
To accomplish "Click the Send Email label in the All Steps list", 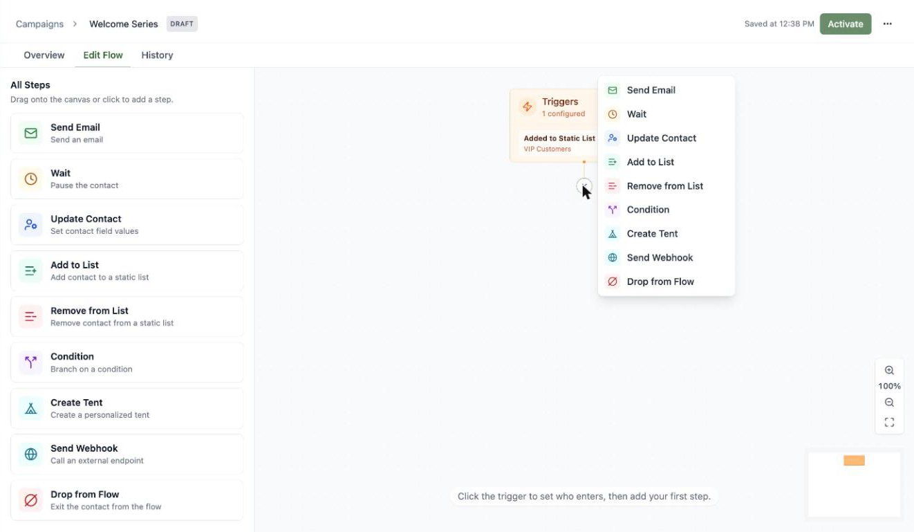I will tap(75, 127).
